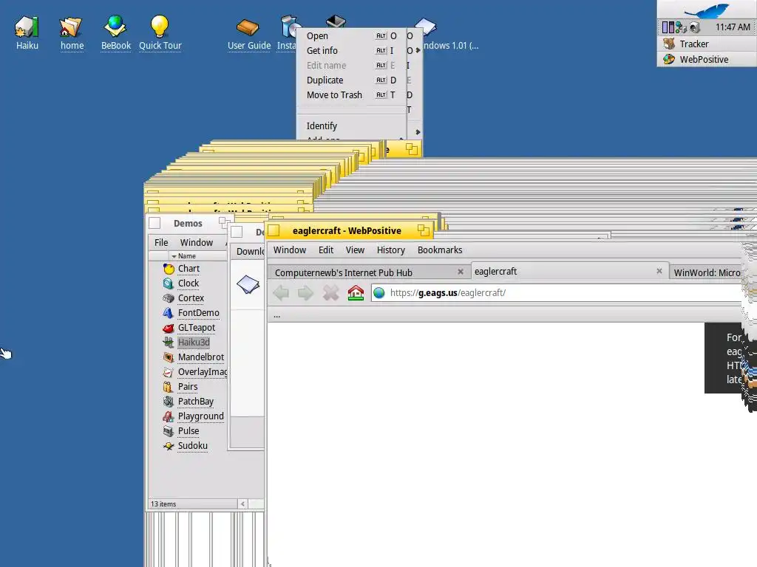Select the Sudoku name in Demos
Viewport: 757px width, 567px height.
click(193, 446)
